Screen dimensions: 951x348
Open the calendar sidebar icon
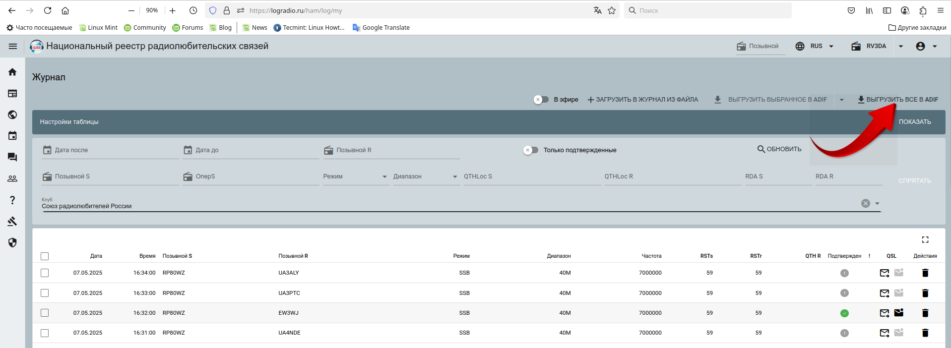pos(12,136)
